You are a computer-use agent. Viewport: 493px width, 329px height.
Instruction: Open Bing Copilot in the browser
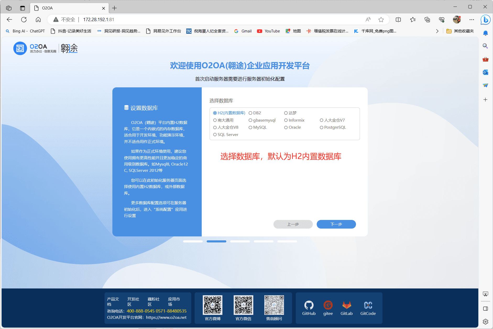pos(485,20)
